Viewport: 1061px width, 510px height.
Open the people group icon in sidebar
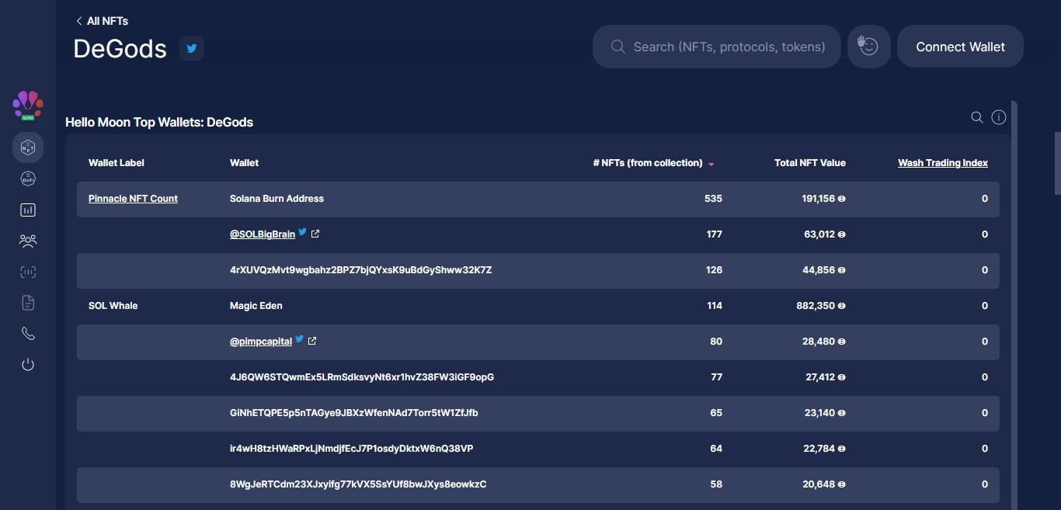coord(28,241)
